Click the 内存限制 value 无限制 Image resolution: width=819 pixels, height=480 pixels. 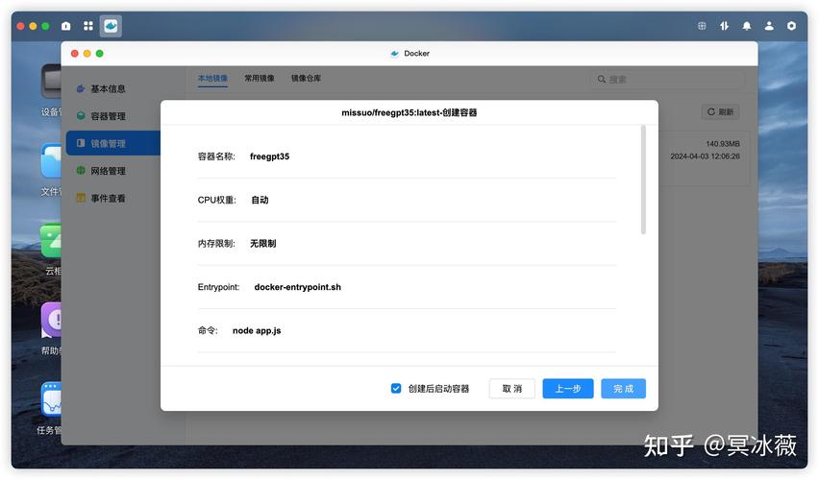tap(262, 243)
